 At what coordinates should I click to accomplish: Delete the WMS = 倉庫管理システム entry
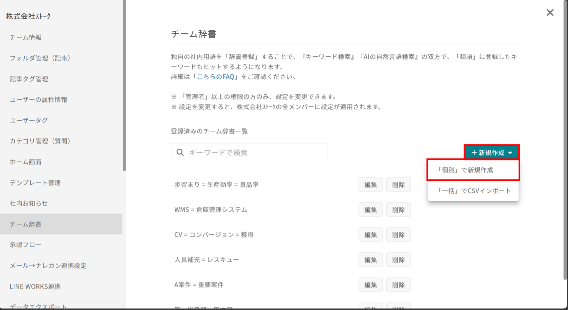(398, 210)
